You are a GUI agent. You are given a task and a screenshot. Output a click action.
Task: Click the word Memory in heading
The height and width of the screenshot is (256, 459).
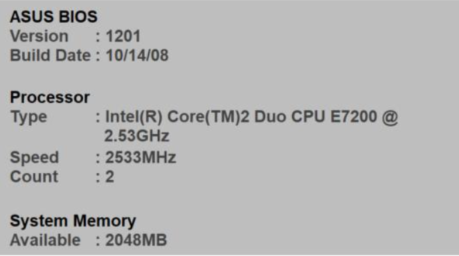[x=105, y=221]
